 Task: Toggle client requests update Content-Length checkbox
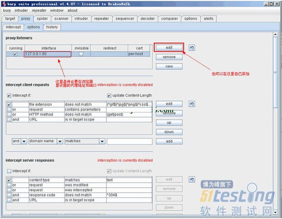(x=109, y=95)
